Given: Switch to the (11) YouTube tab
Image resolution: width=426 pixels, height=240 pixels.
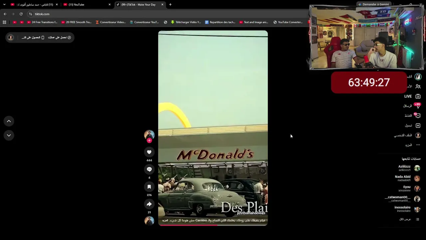Looking at the screenshot, I should point(87,5).
